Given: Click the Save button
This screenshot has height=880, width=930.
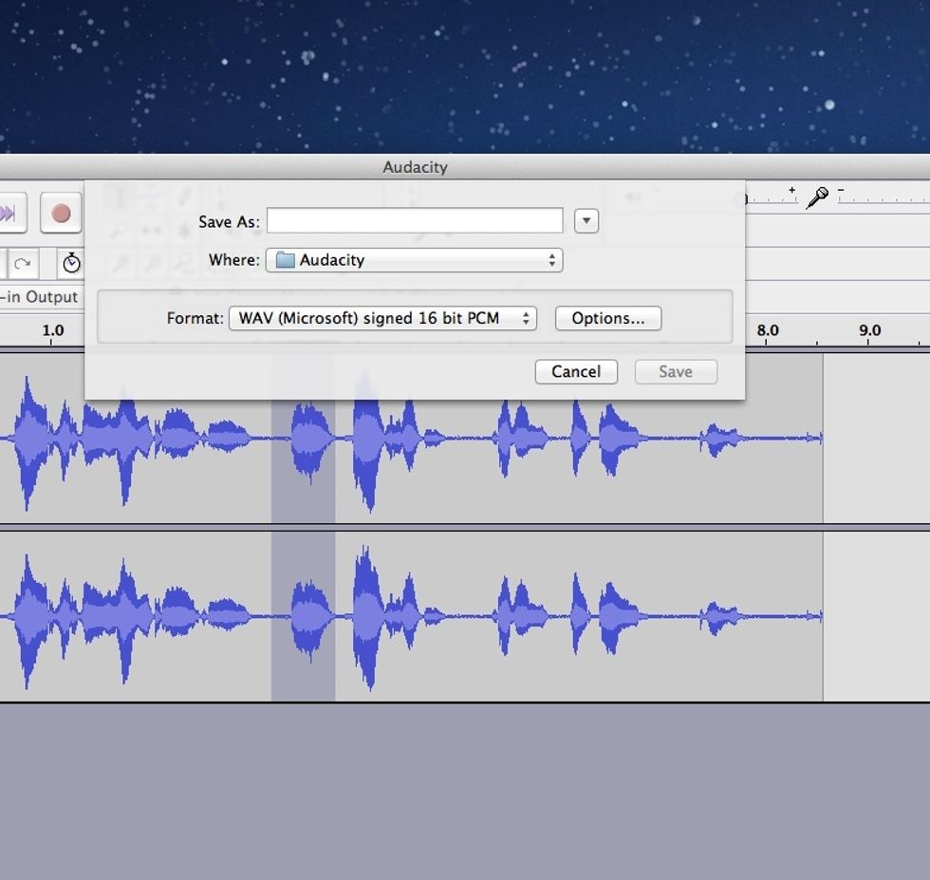Looking at the screenshot, I should 676,371.
